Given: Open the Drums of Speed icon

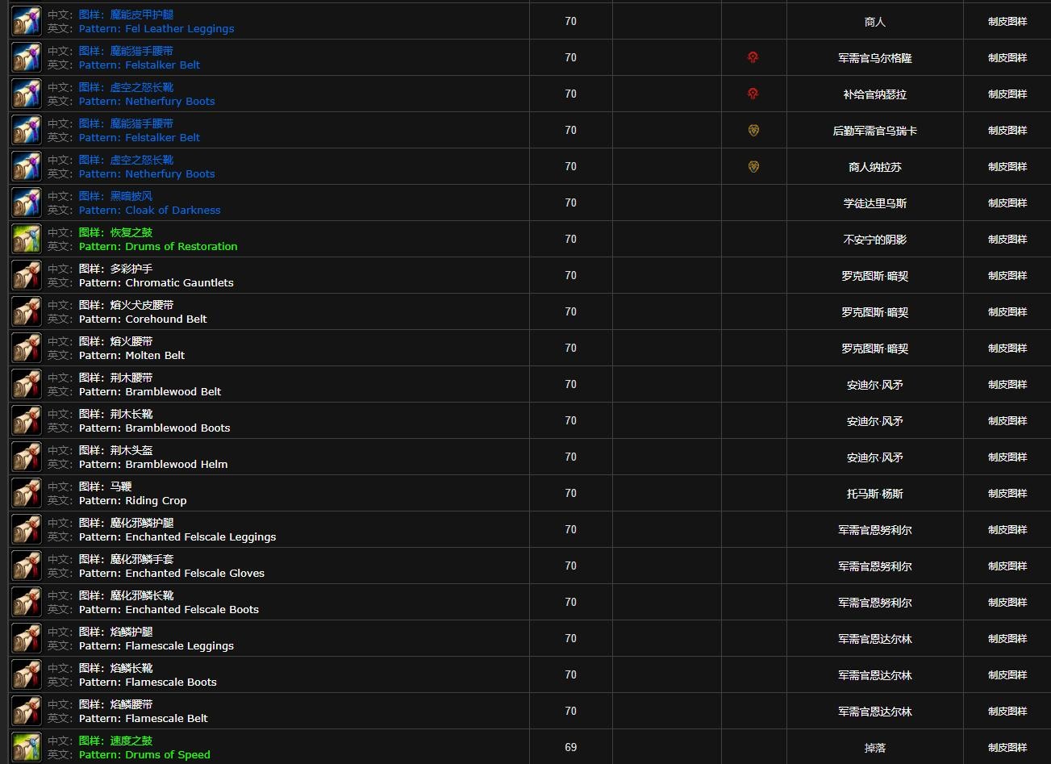Looking at the screenshot, I should point(27,748).
